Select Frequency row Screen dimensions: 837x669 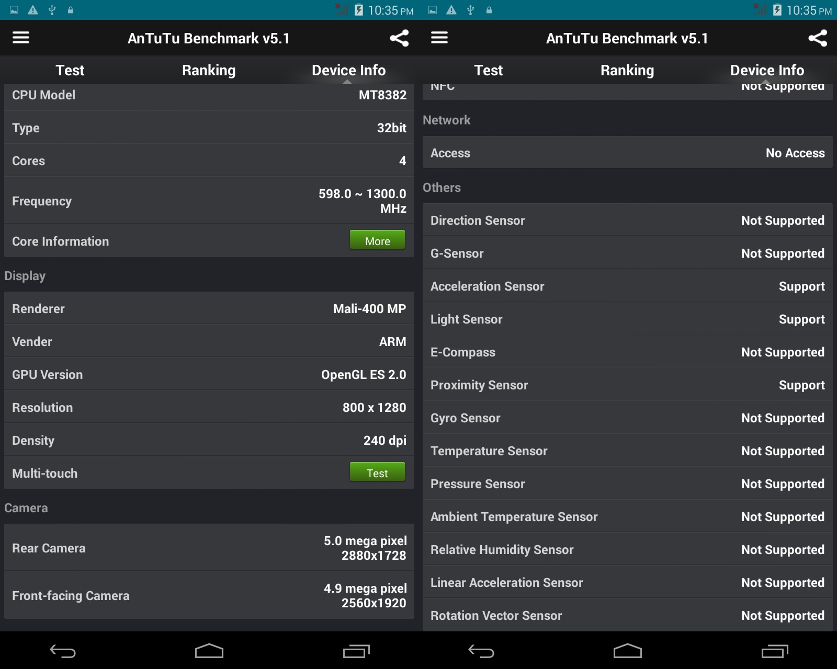coord(209,201)
